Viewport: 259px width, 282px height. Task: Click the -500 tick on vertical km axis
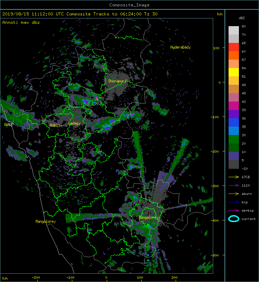pos(214,256)
